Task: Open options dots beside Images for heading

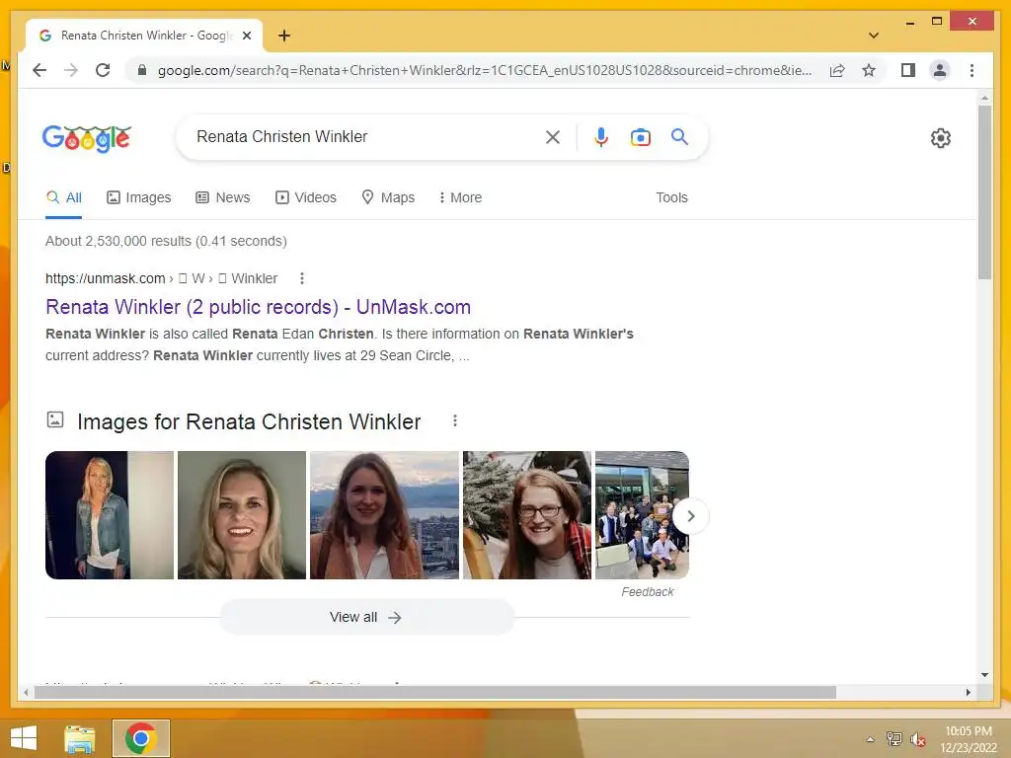Action: coord(454,420)
